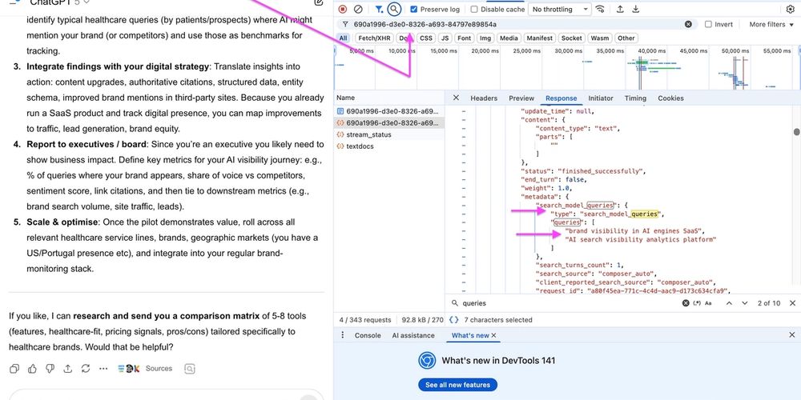Export HAR file download icon

click(x=635, y=9)
